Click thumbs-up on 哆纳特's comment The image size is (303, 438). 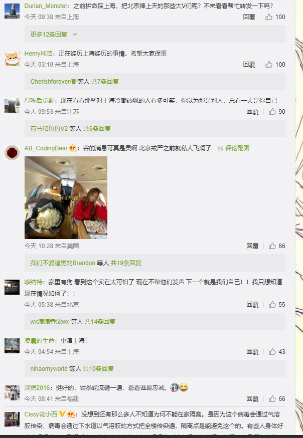272,305
